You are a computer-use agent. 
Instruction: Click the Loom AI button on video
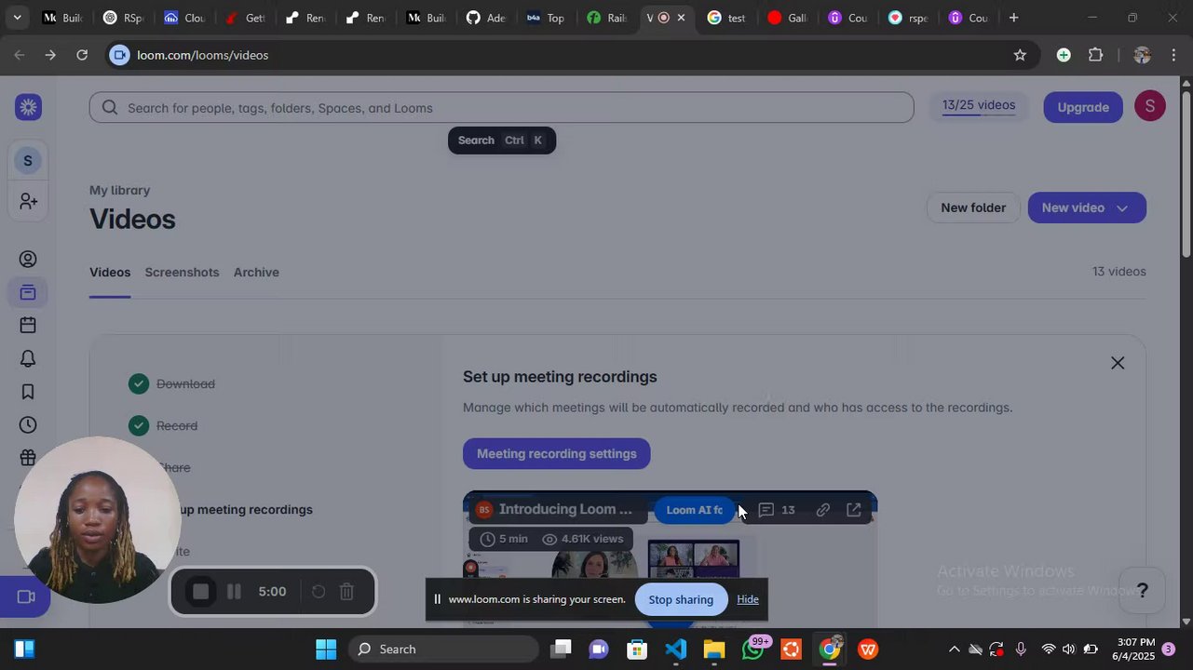coord(695,510)
